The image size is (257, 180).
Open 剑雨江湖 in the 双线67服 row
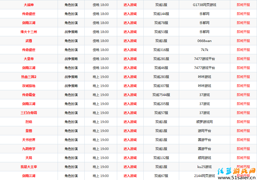point(29,176)
